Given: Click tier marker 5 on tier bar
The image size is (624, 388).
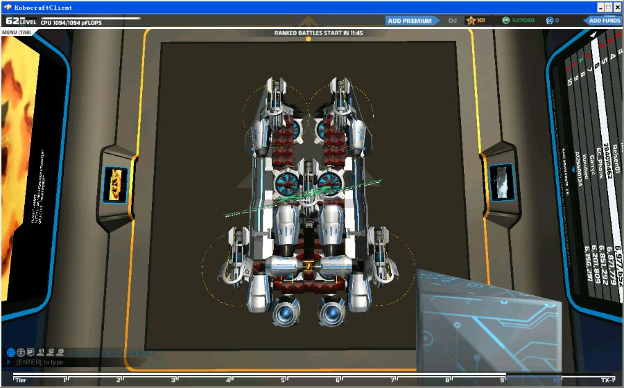Looking at the screenshot, I should pyautogui.click(x=284, y=380).
